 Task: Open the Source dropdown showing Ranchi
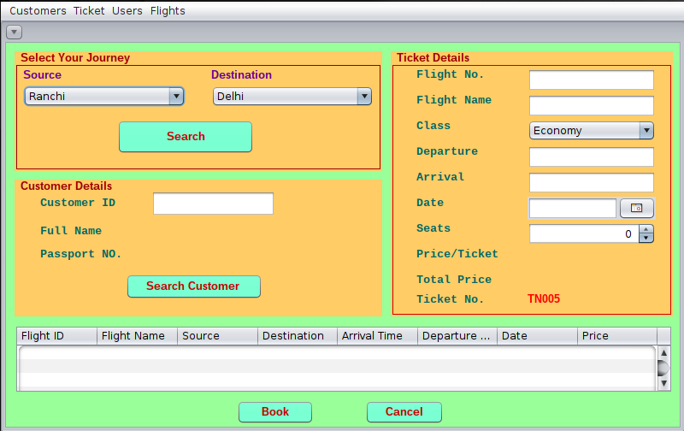(104, 97)
